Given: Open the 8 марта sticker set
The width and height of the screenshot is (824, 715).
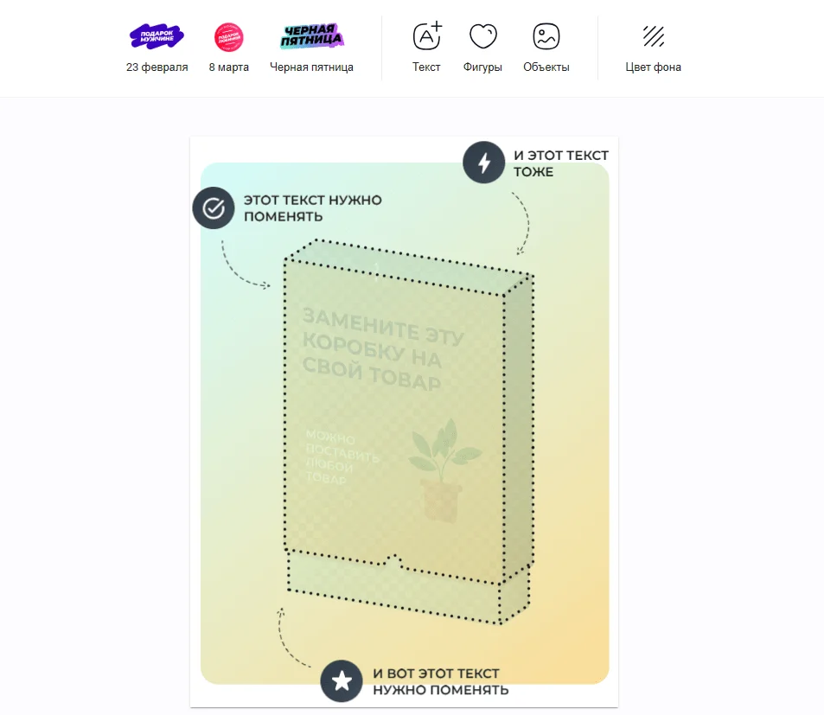Looking at the screenshot, I should (x=228, y=48).
